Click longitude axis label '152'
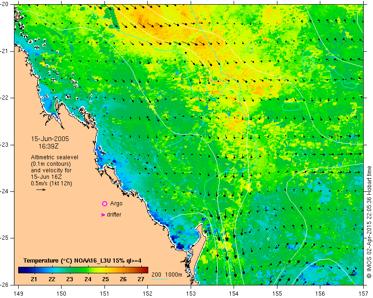373x298 pixels. point(148,294)
